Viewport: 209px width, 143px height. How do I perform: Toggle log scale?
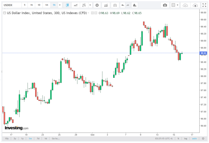click(x=185, y=138)
